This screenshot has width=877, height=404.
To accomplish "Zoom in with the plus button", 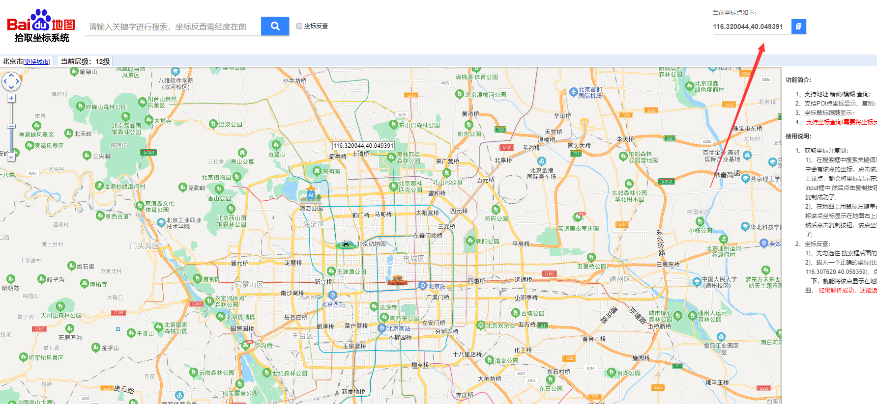I will coord(11,98).
